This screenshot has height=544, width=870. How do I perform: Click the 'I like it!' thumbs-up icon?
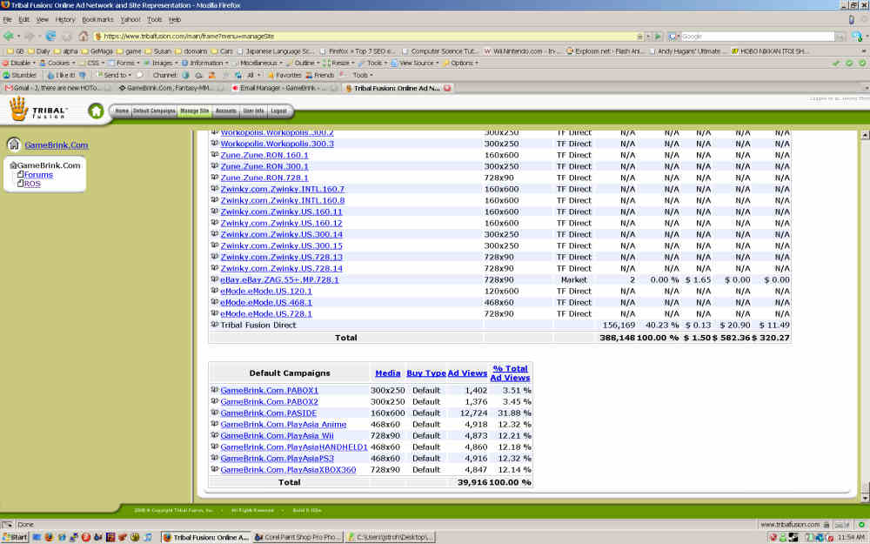(x=50, y=76)
